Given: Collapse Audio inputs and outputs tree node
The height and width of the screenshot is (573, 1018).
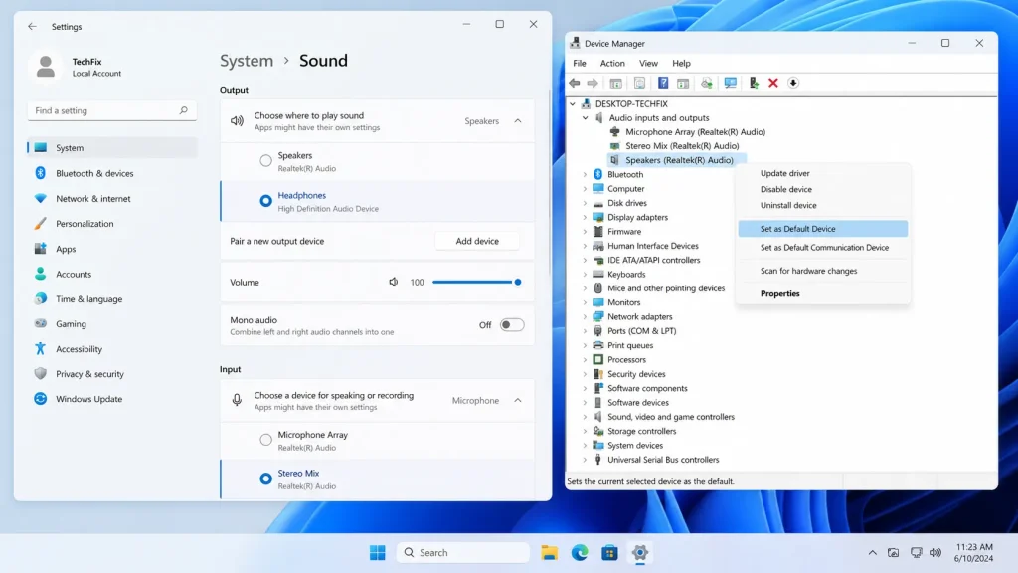Looking at the screenshot, I should [x=585, y=118].
